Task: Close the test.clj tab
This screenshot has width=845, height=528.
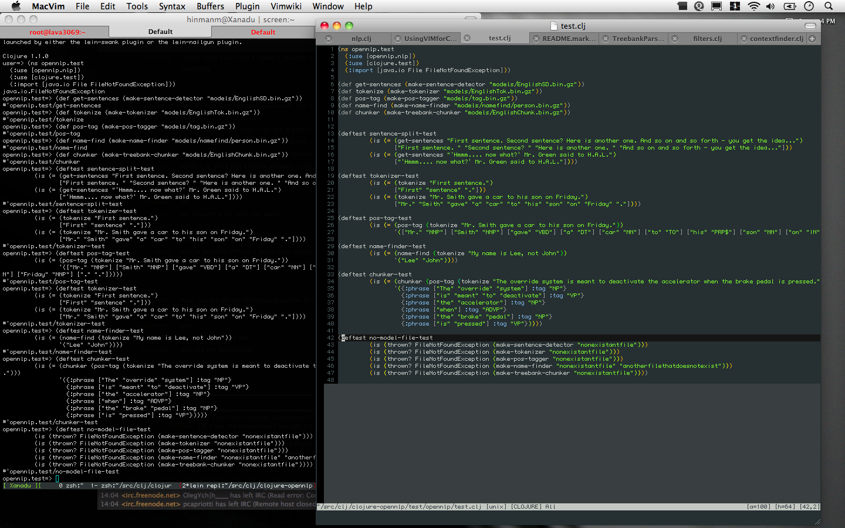Action: 467,38
